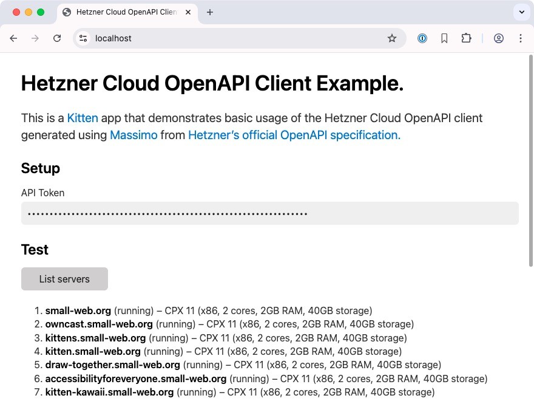Open the Extensions puzzle piece menu
This screenshot has height=401, width=534.
point(466,38)
